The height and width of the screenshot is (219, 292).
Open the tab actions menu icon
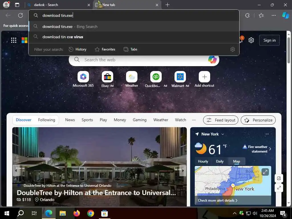click(x=17, y=5)
